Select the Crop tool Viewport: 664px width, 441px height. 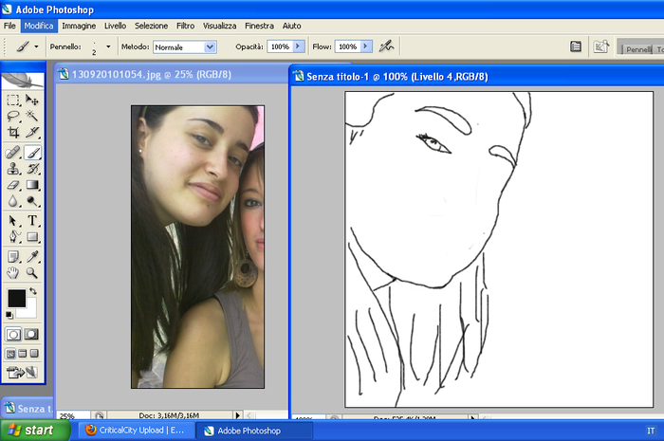click(x=13, y=134)
